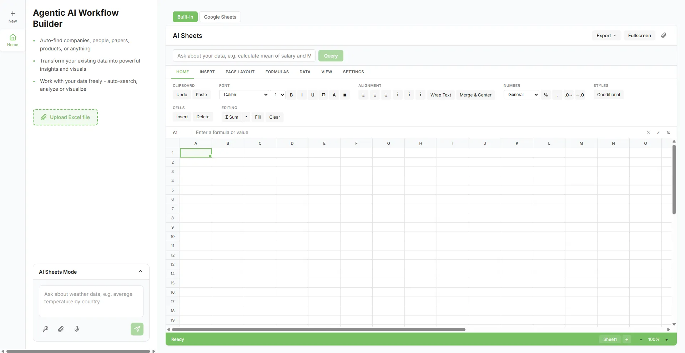The width and height of the screenshot is (685, 353).
Task: Select the percentage number format icon
Action: point(545,95)
